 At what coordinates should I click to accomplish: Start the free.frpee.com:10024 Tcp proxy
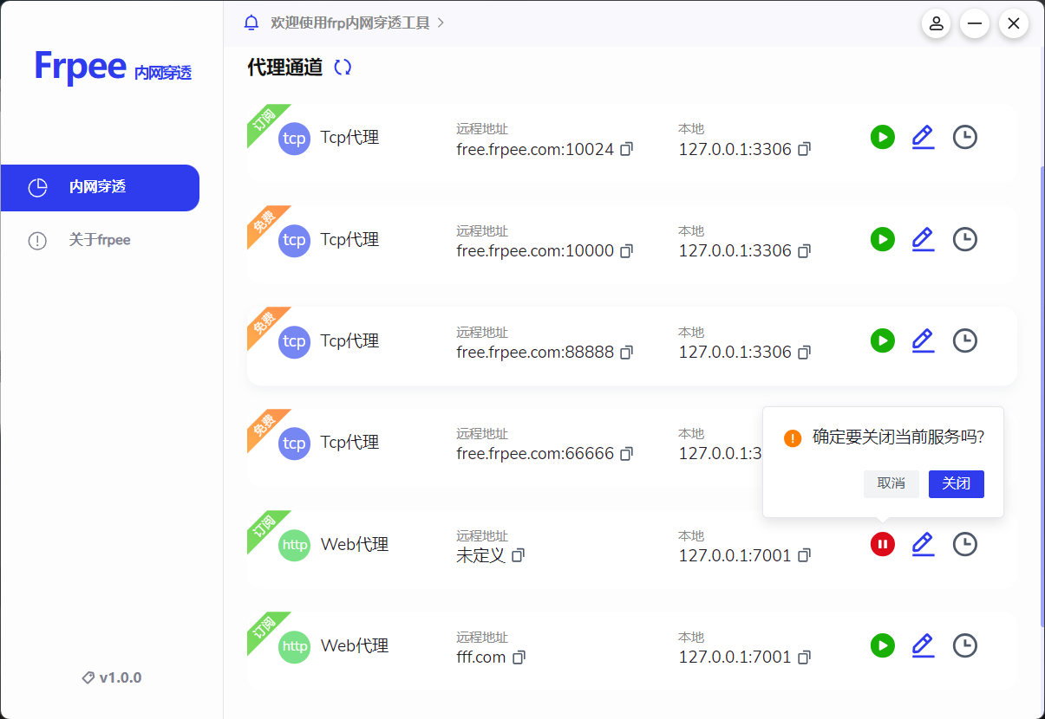coord(882,137)
